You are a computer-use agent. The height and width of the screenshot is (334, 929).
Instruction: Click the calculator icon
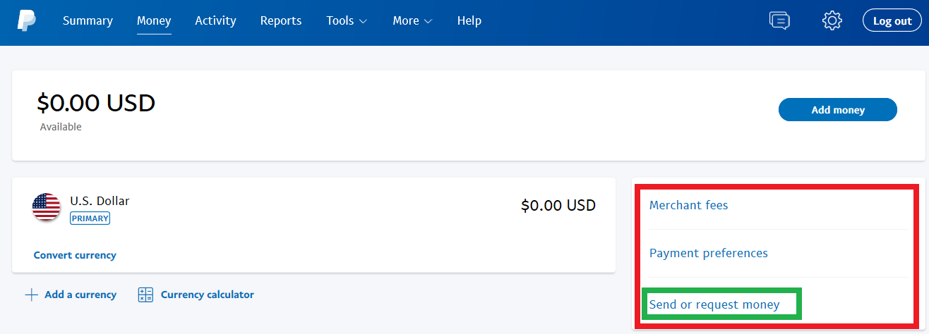coord(145,295)
